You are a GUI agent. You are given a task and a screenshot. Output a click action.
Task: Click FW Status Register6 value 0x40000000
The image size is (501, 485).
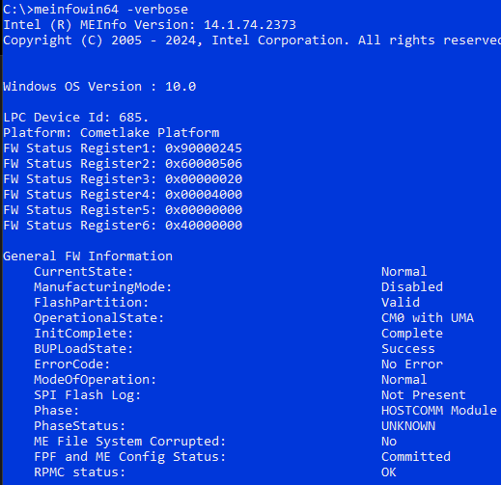tap(204, 226)
